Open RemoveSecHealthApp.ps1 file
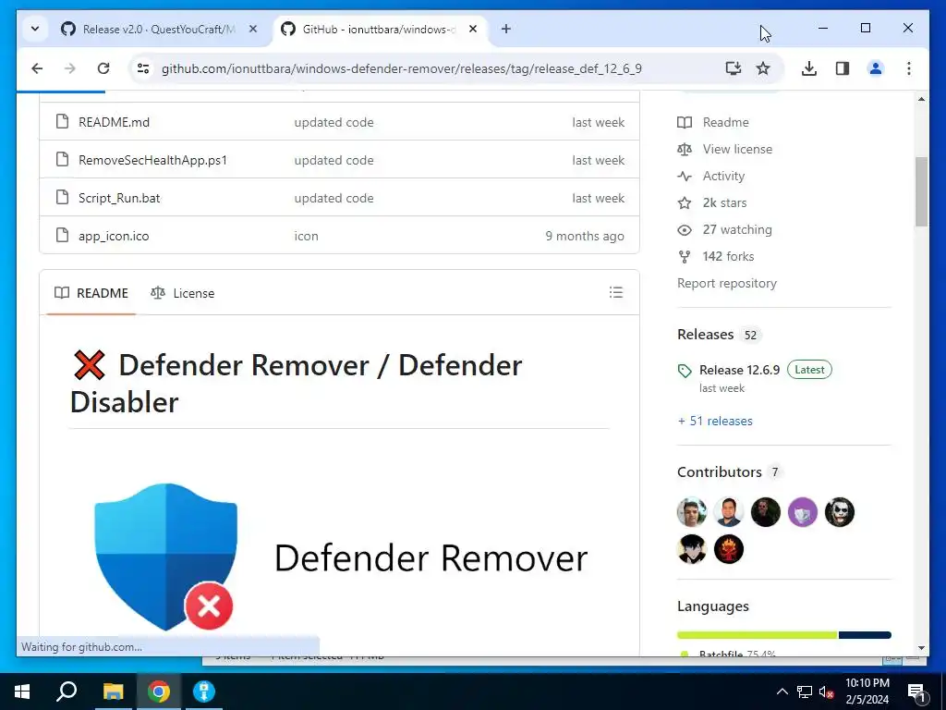 tap(152, 160)
